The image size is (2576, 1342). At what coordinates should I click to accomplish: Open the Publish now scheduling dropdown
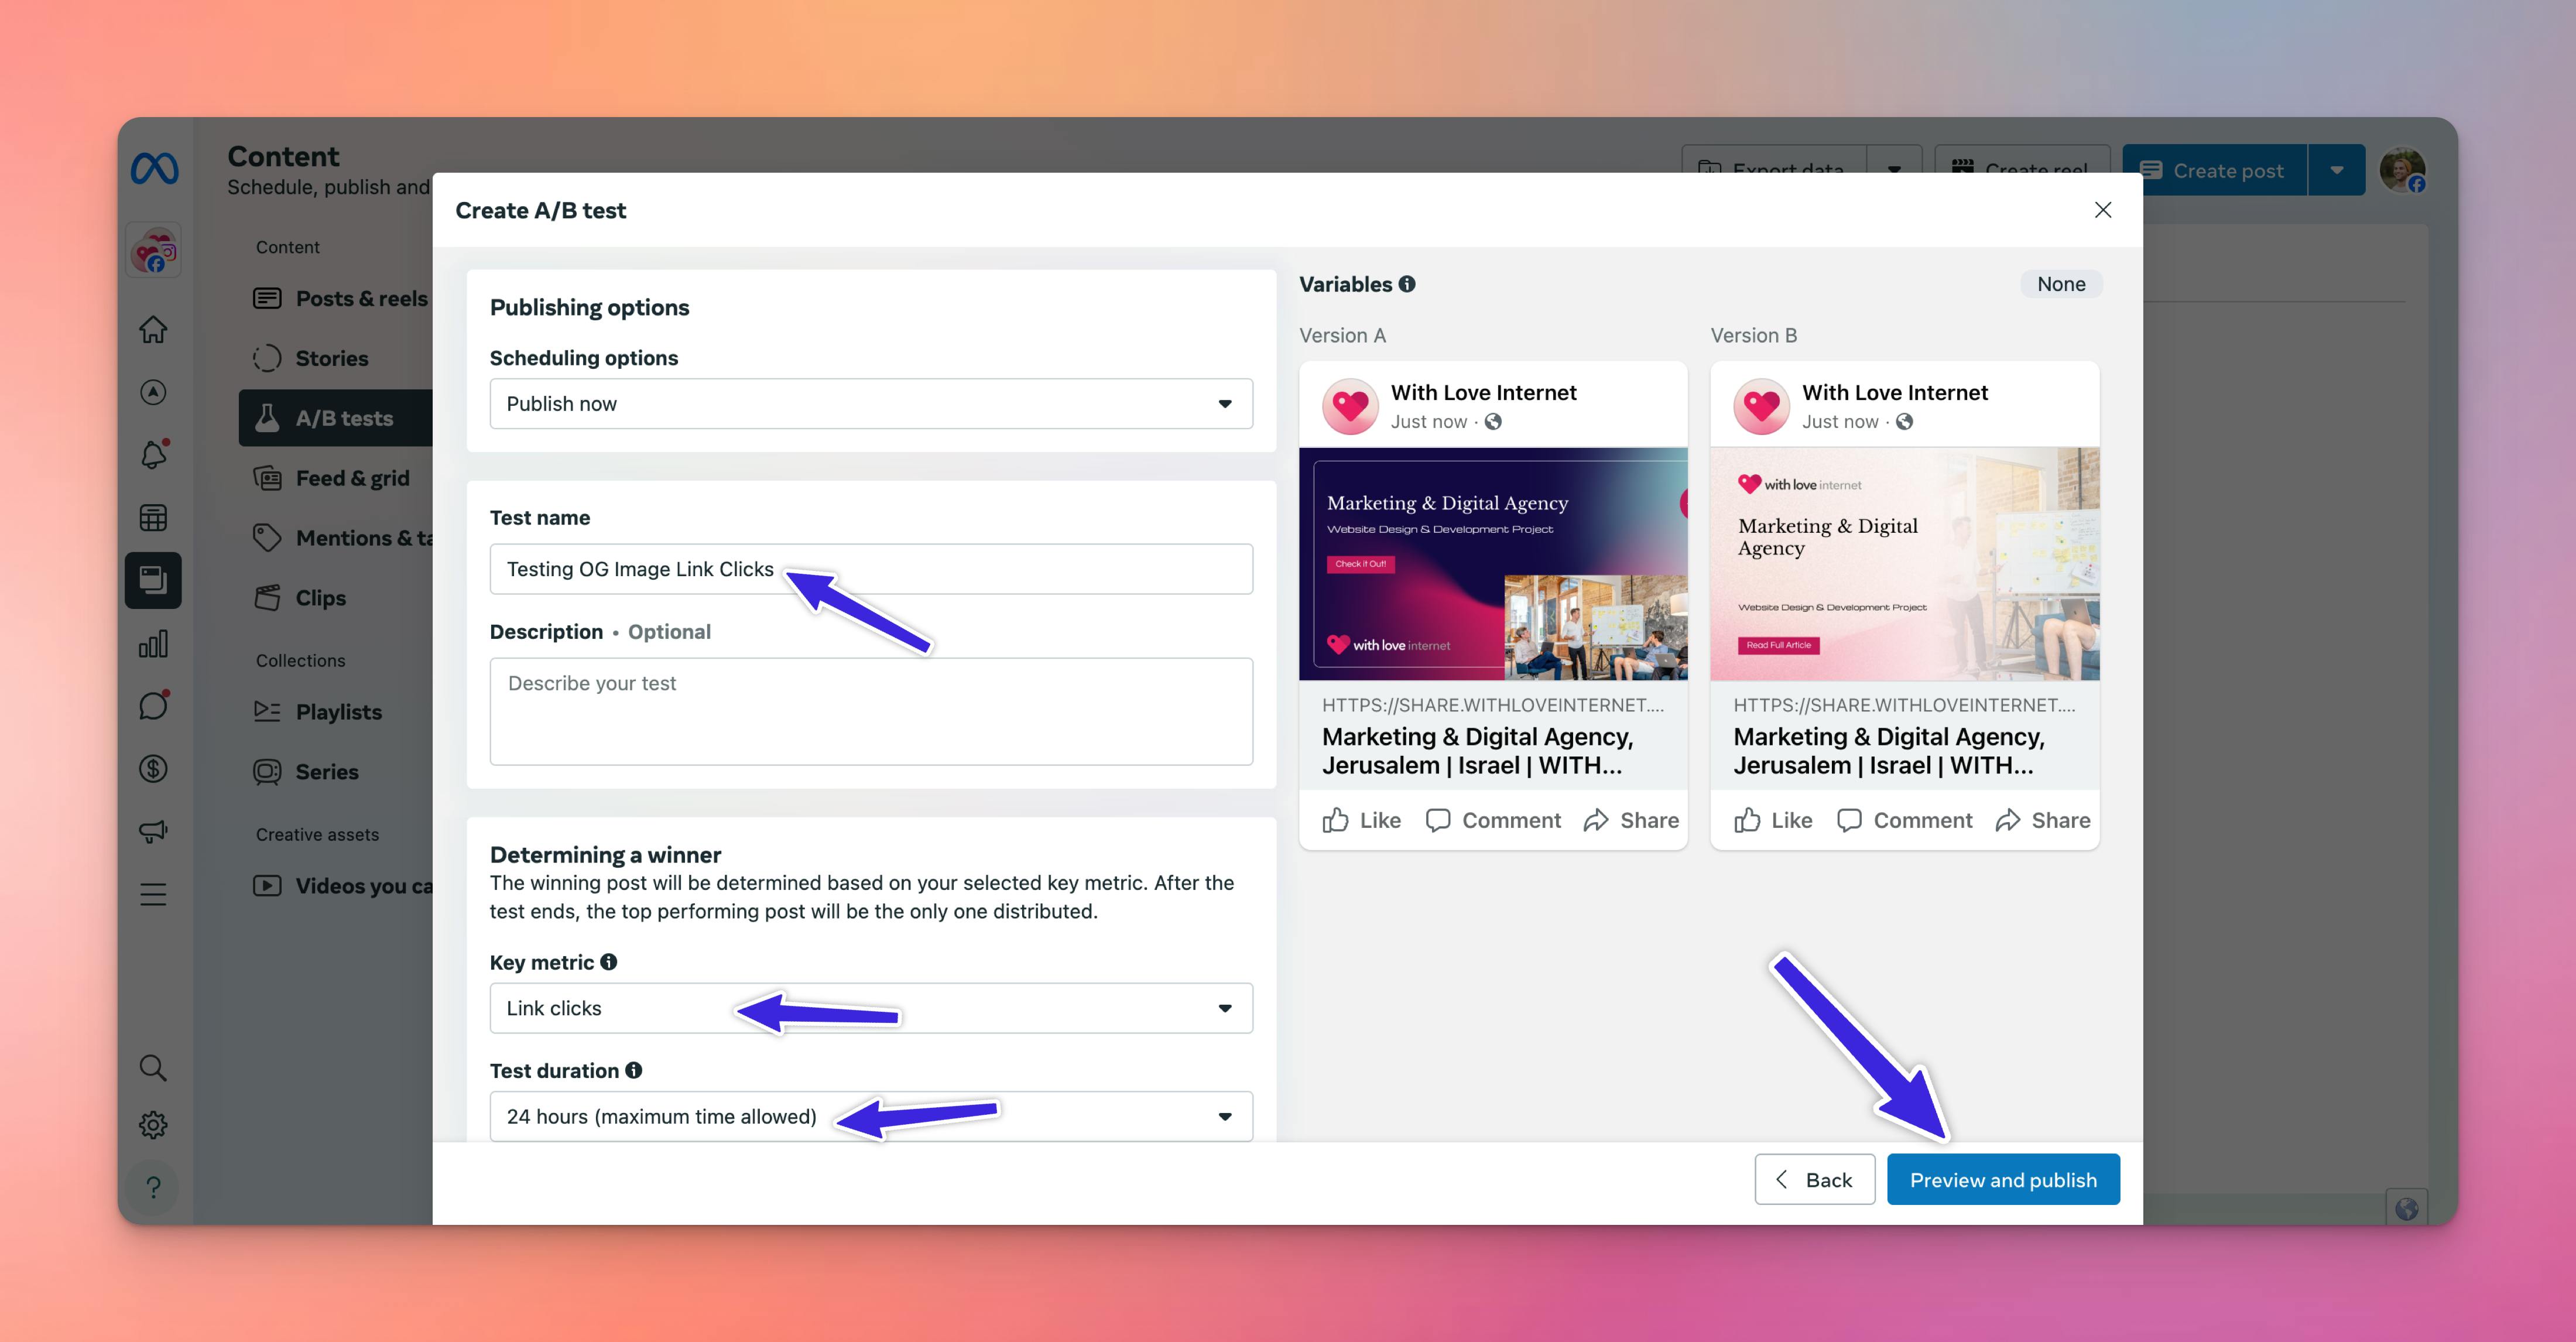click(870, 404)
